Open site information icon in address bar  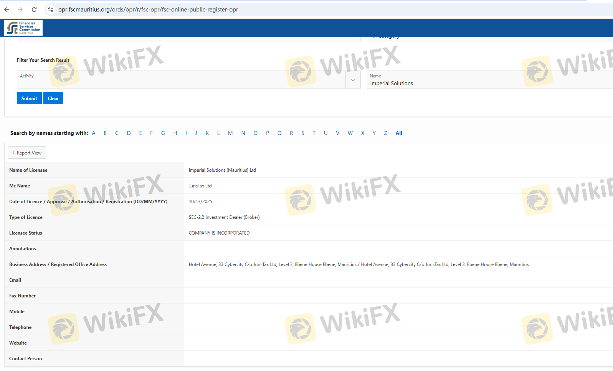[51, 10]
